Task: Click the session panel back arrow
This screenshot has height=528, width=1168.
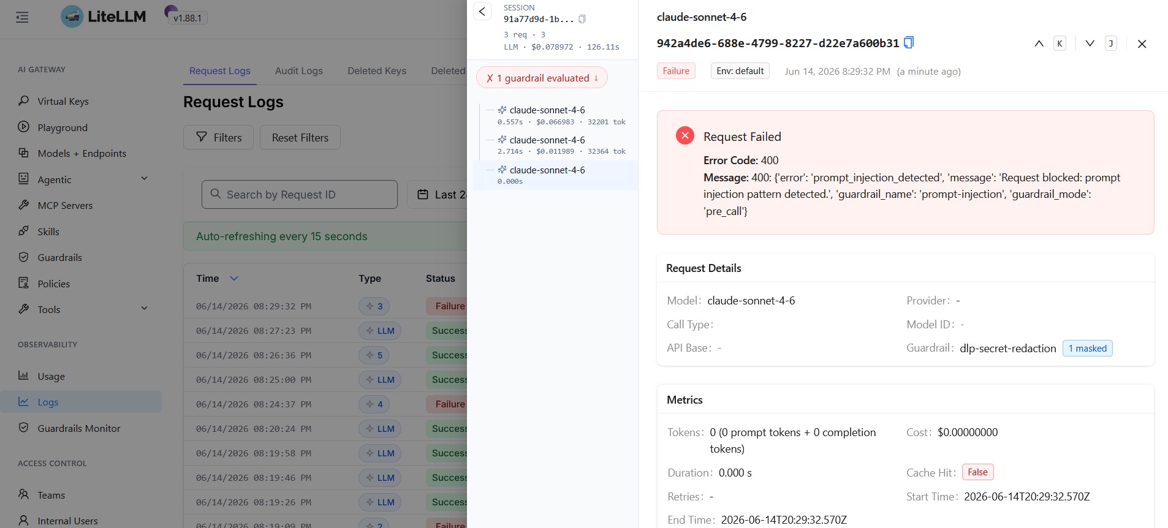Action: [x=482, y=11]
